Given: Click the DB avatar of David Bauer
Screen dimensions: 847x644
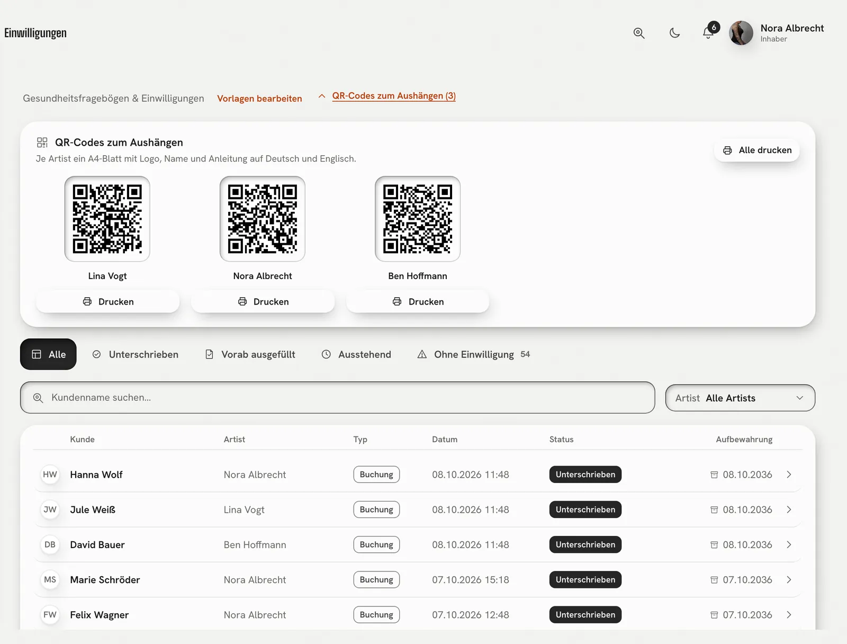Looking at the screenshot, I should 50,544.
